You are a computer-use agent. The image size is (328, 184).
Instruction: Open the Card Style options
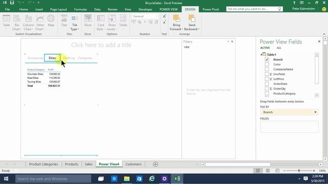(x=101, y=22)
